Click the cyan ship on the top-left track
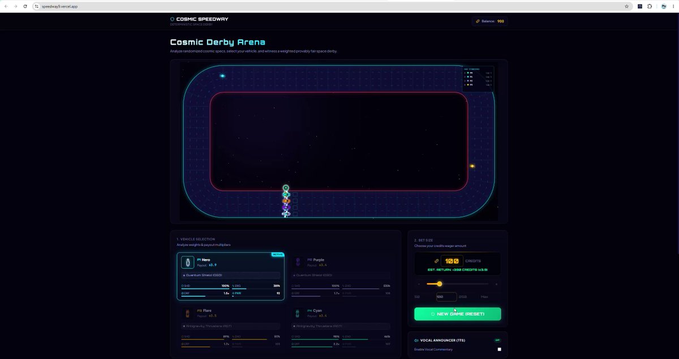 point(222,76)
